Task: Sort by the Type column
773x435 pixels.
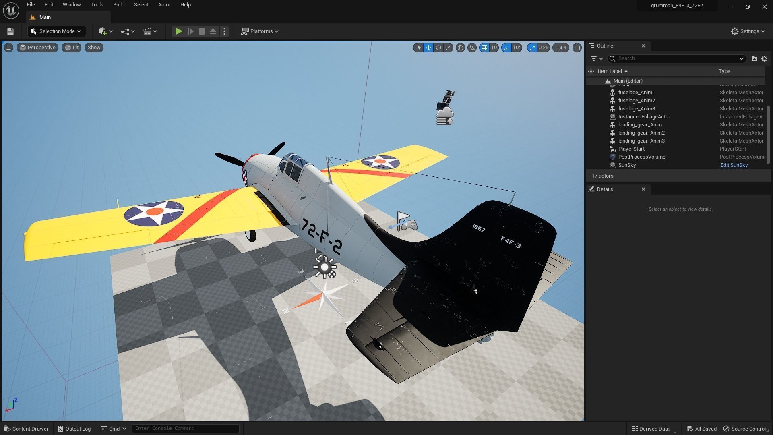Action: pyautogui.click(x=741, y=71)
